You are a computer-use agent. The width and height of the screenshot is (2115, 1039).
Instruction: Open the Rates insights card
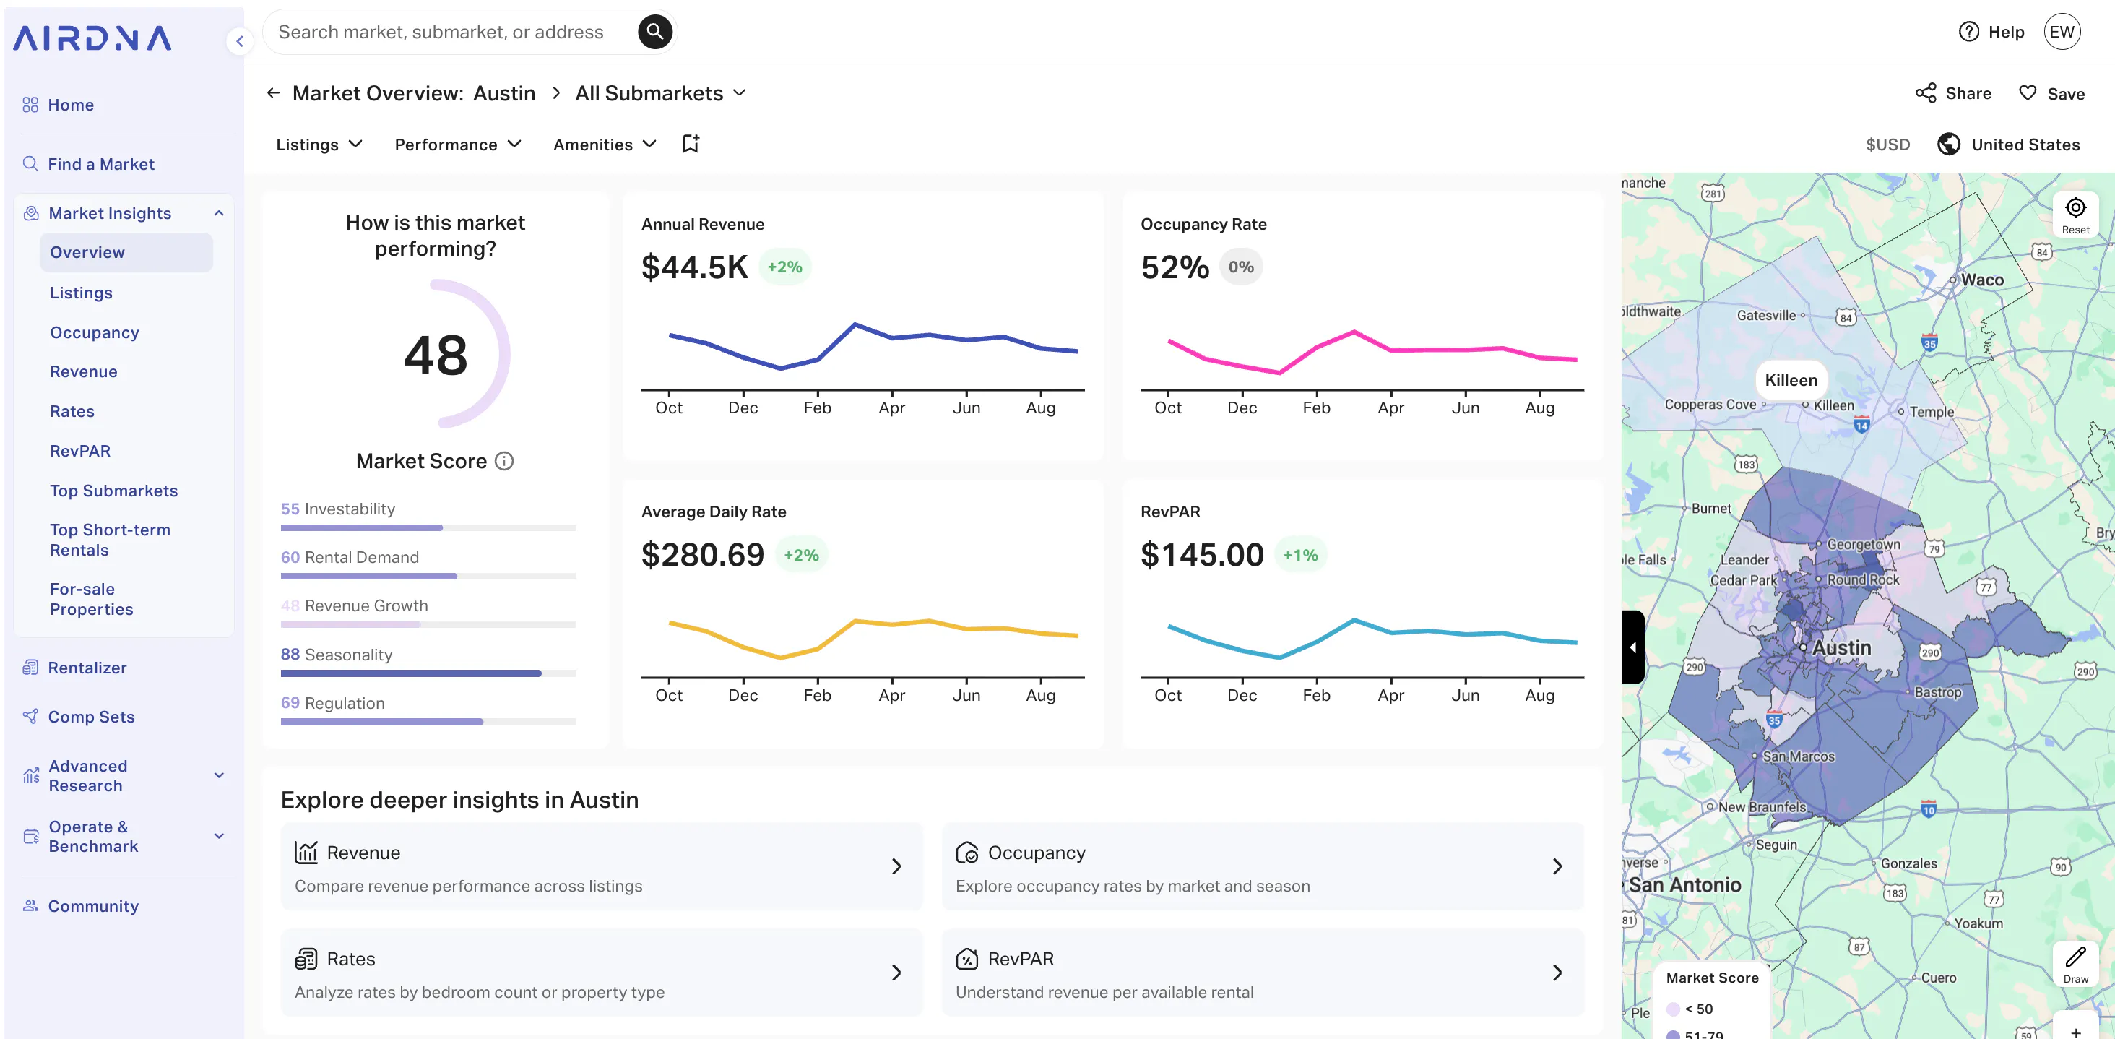pos(601,973)
